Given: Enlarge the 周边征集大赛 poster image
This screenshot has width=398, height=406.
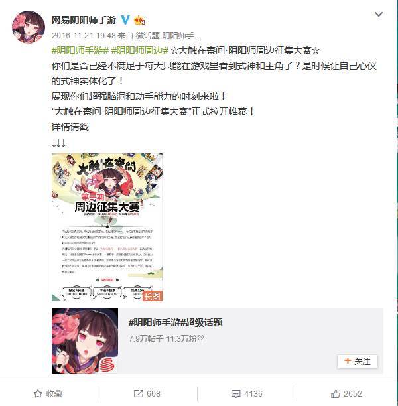Looking at the screenshot, I should [x=107, y=227].
